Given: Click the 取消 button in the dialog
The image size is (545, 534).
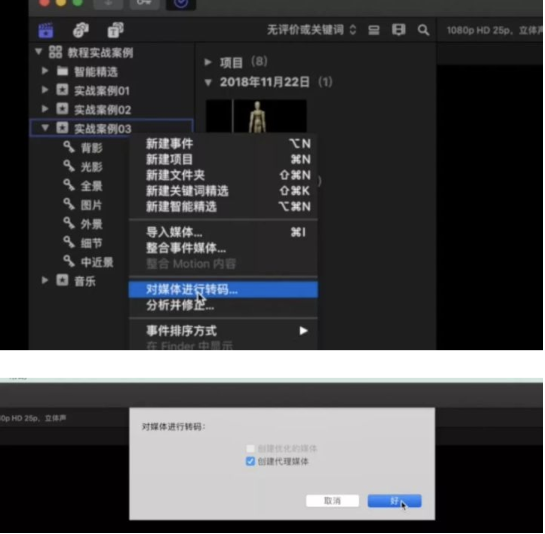Looking at the screenshot, I should [332, 501].
